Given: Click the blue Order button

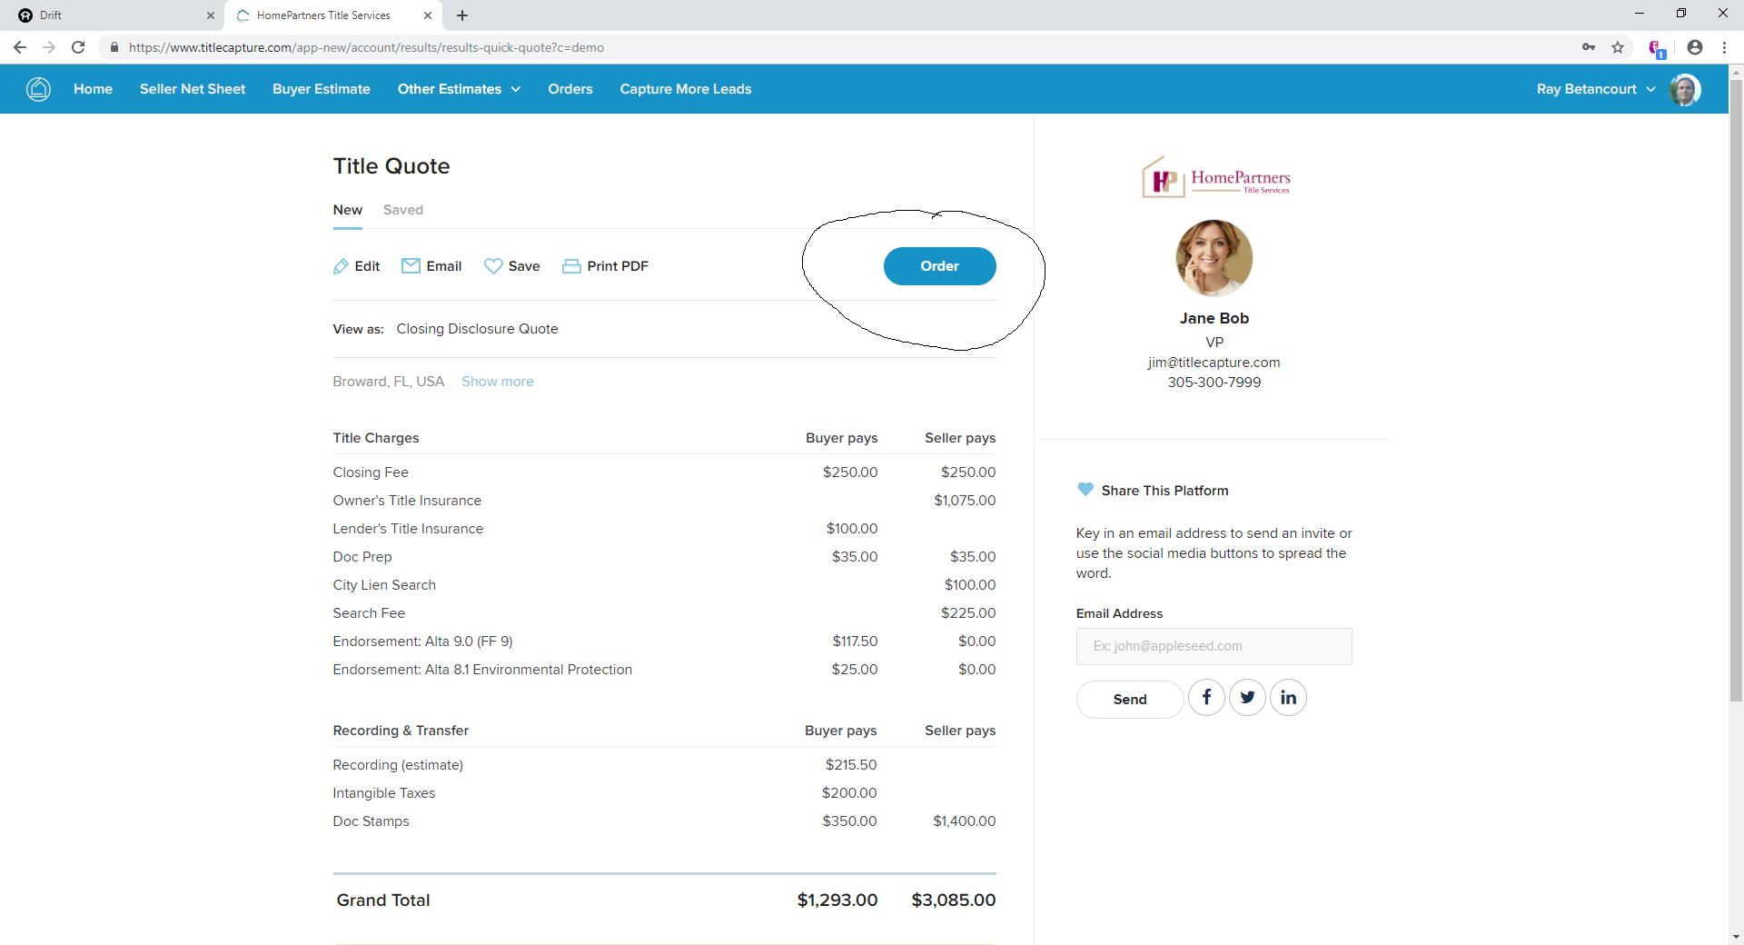Looking at the screenshot, I should click(939, 266).
